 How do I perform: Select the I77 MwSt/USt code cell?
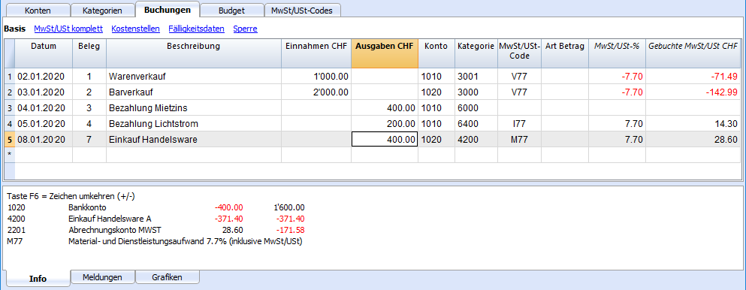coord(520,124)
